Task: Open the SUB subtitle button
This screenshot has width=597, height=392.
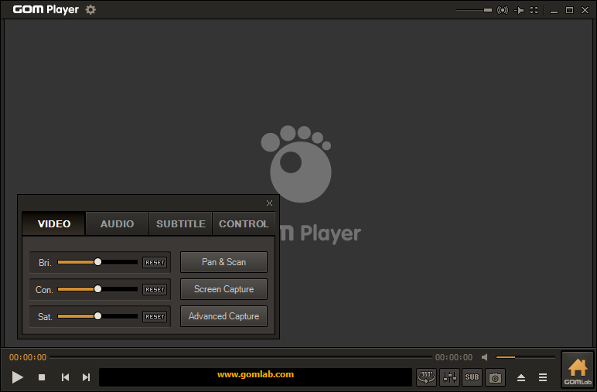Action: point(472,377)
